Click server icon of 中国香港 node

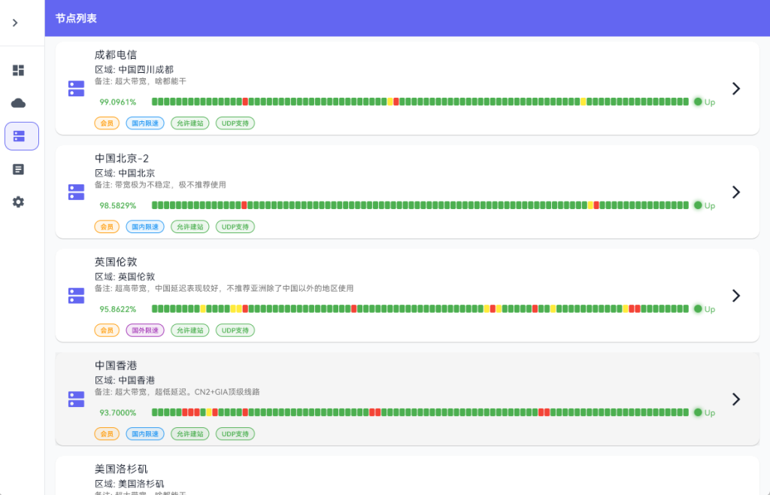coord(76,399)
